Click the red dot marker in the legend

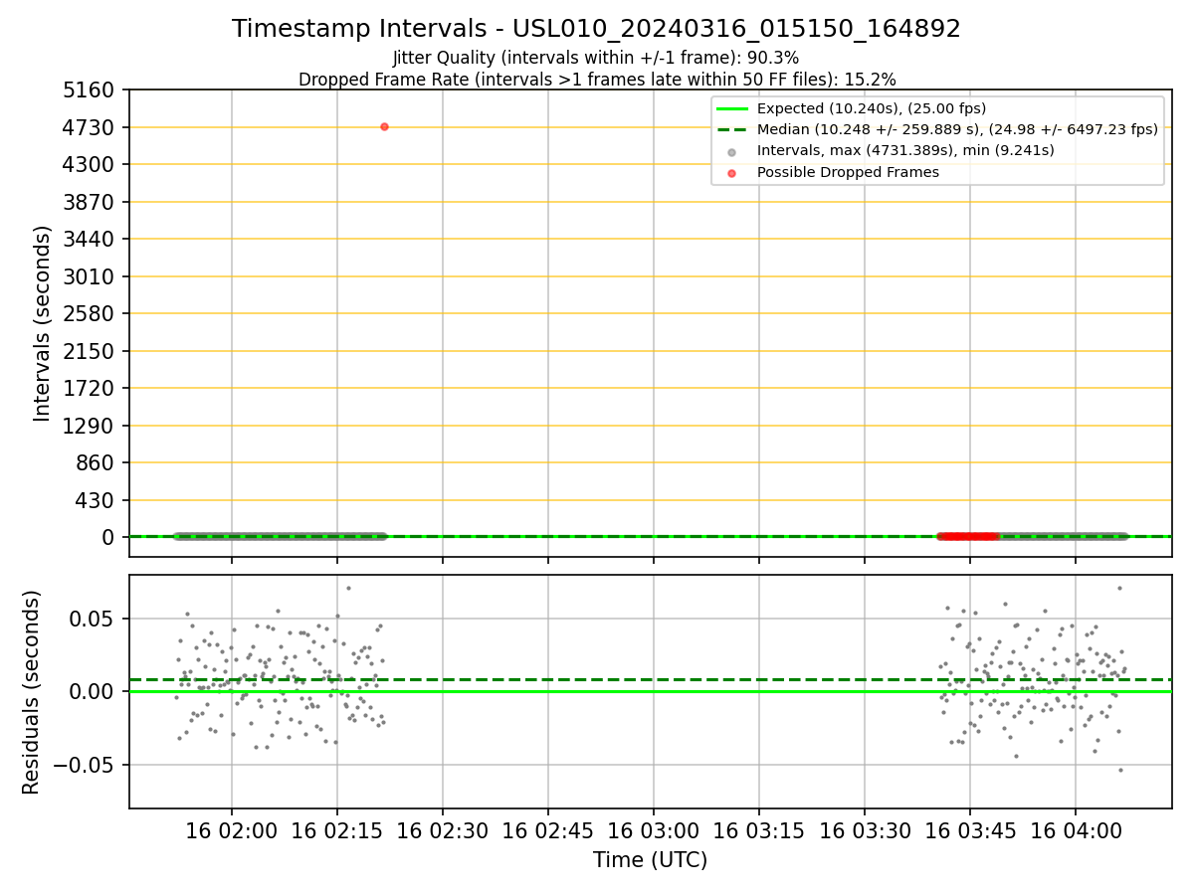[732, 173]
